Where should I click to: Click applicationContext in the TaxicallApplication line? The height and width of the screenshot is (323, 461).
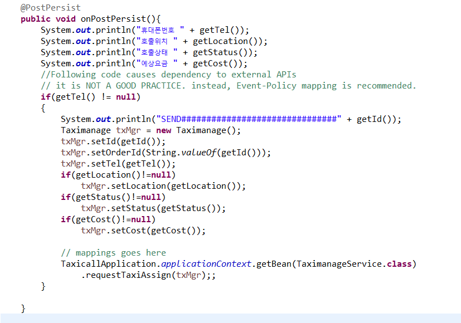coord(206,264)
